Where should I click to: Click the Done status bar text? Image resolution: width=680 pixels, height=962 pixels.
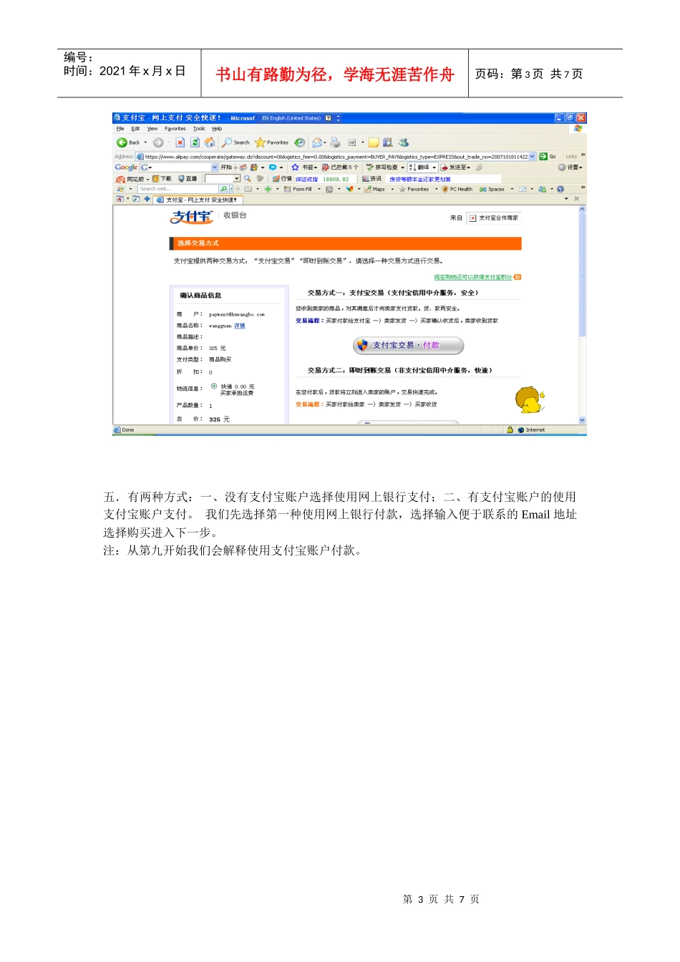pyautogui.click(x=127, y=430)
